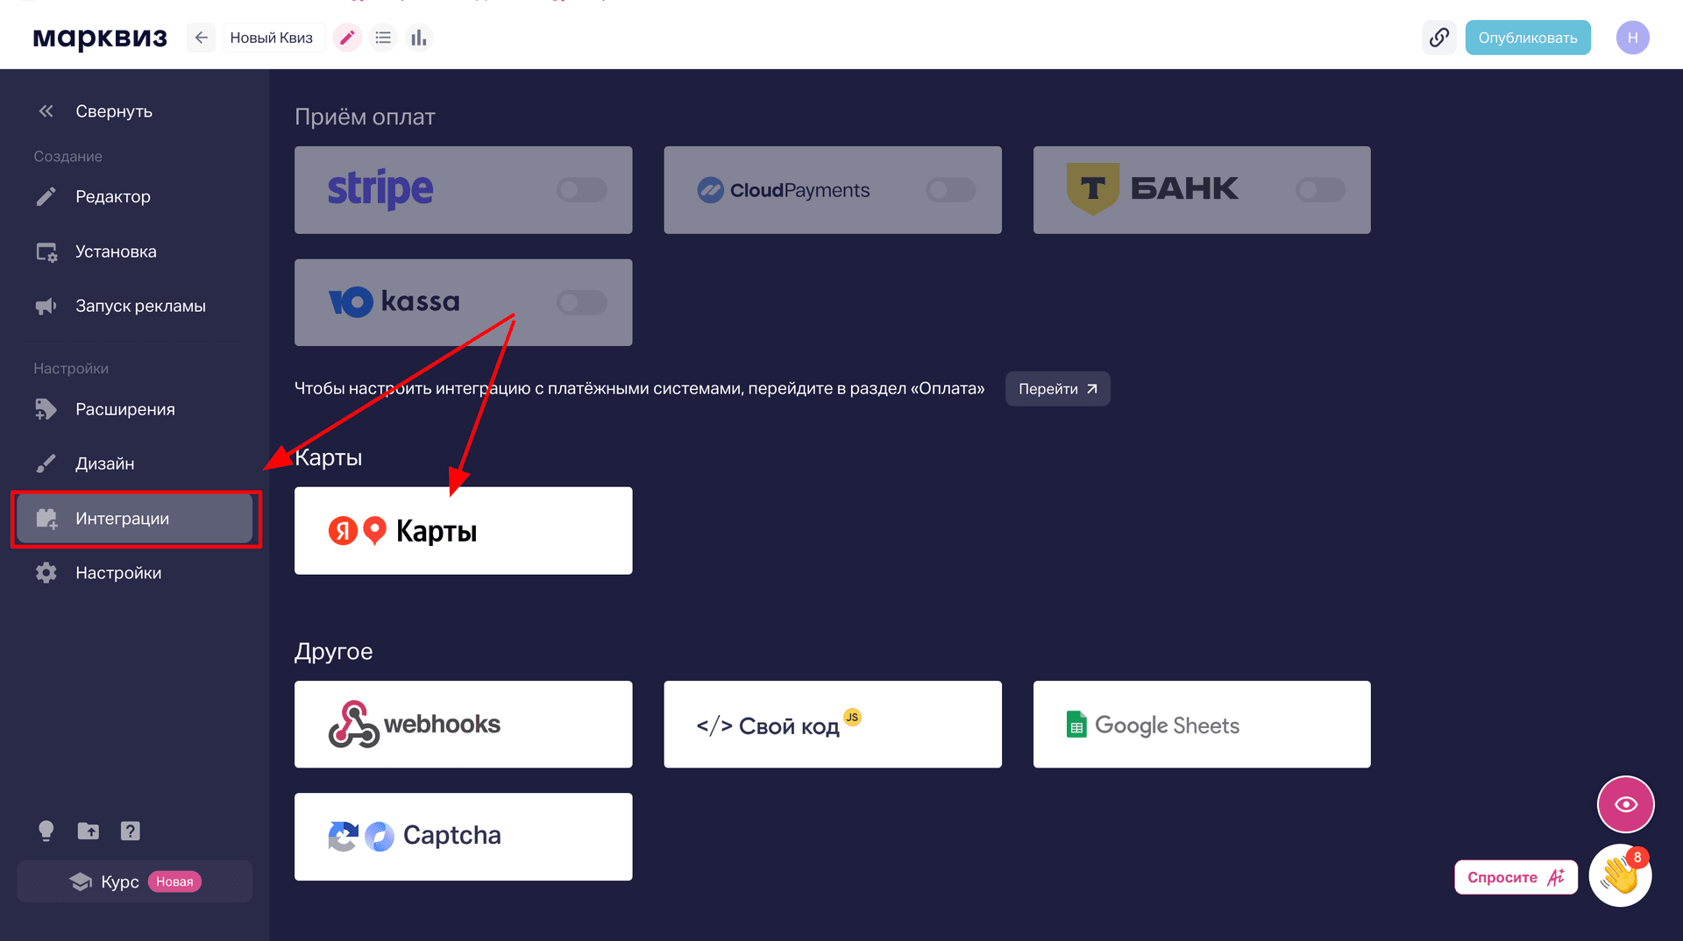The width and height of the screenshot is (1683, 941).
Task: Click the eye preview button
Action: coord(1625,804)
